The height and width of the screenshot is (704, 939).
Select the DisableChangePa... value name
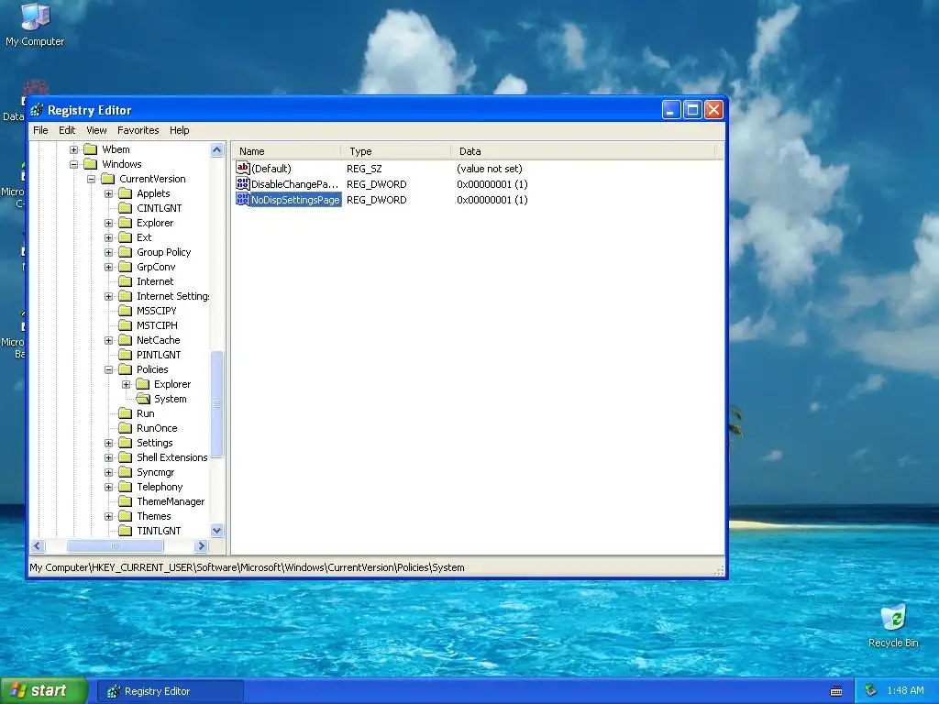[294, 184]
